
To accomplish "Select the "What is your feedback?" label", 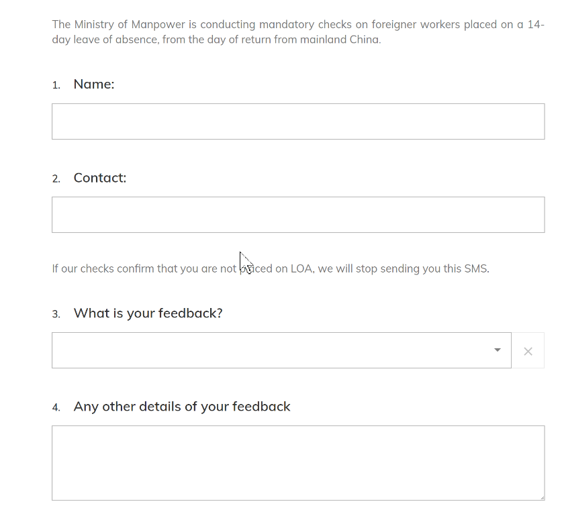I will pyautogui.click(x=148, y=313).
